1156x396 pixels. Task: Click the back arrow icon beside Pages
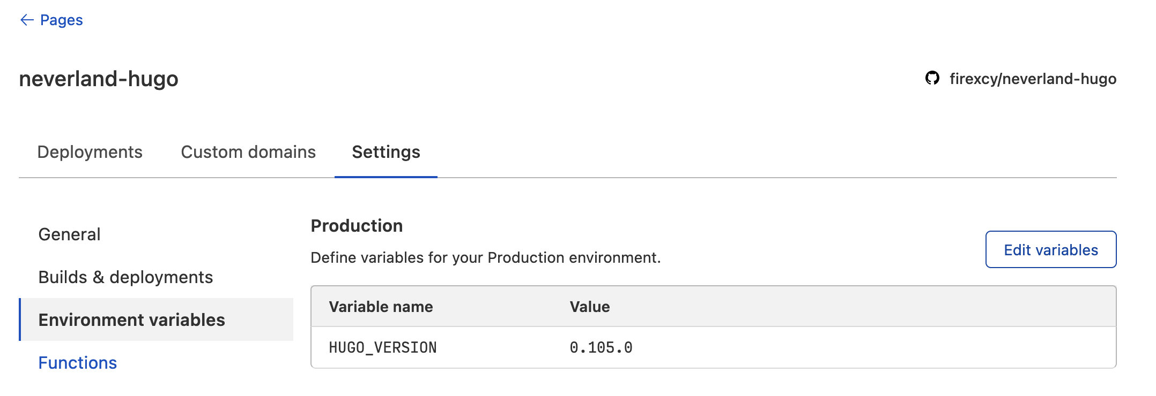point(27,20)
